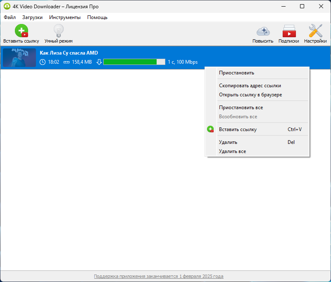This screenshot has width=331, height=282.
Task: Choose Приостановить in context menu
Action: (x=236, y=73)
